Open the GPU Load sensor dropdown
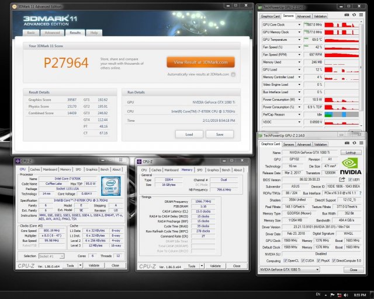This screenshot has height=299, width=374. [299, 69]
